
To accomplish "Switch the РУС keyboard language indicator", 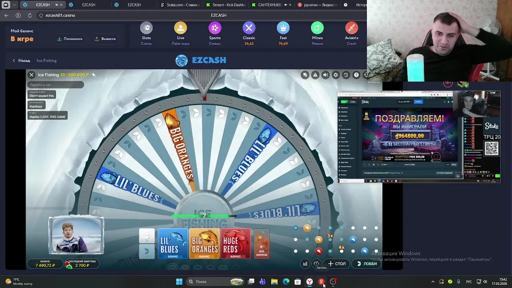I will pyautogui.click(x=469, y=282).
